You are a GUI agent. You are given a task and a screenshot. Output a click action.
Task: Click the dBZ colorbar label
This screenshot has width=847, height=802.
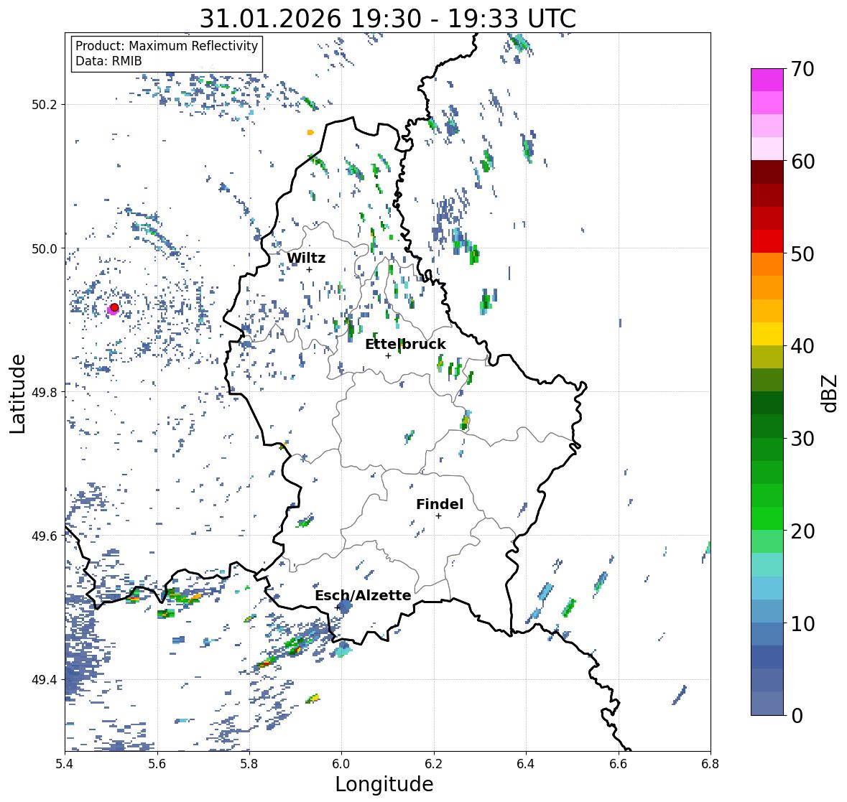(830, 393)
